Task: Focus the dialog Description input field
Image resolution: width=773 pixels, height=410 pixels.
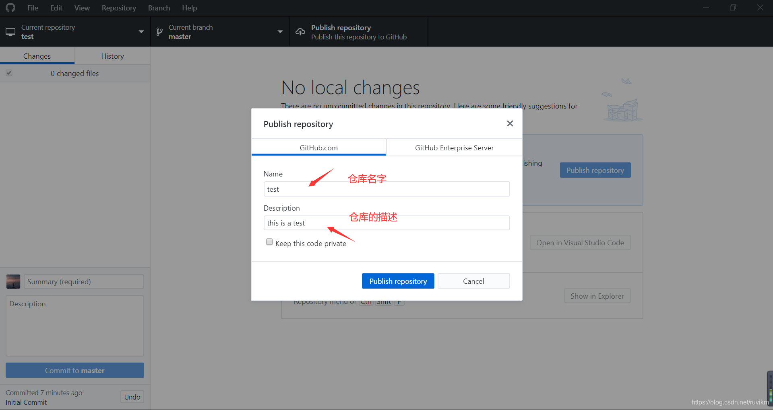Action: [x=386, y=223]
